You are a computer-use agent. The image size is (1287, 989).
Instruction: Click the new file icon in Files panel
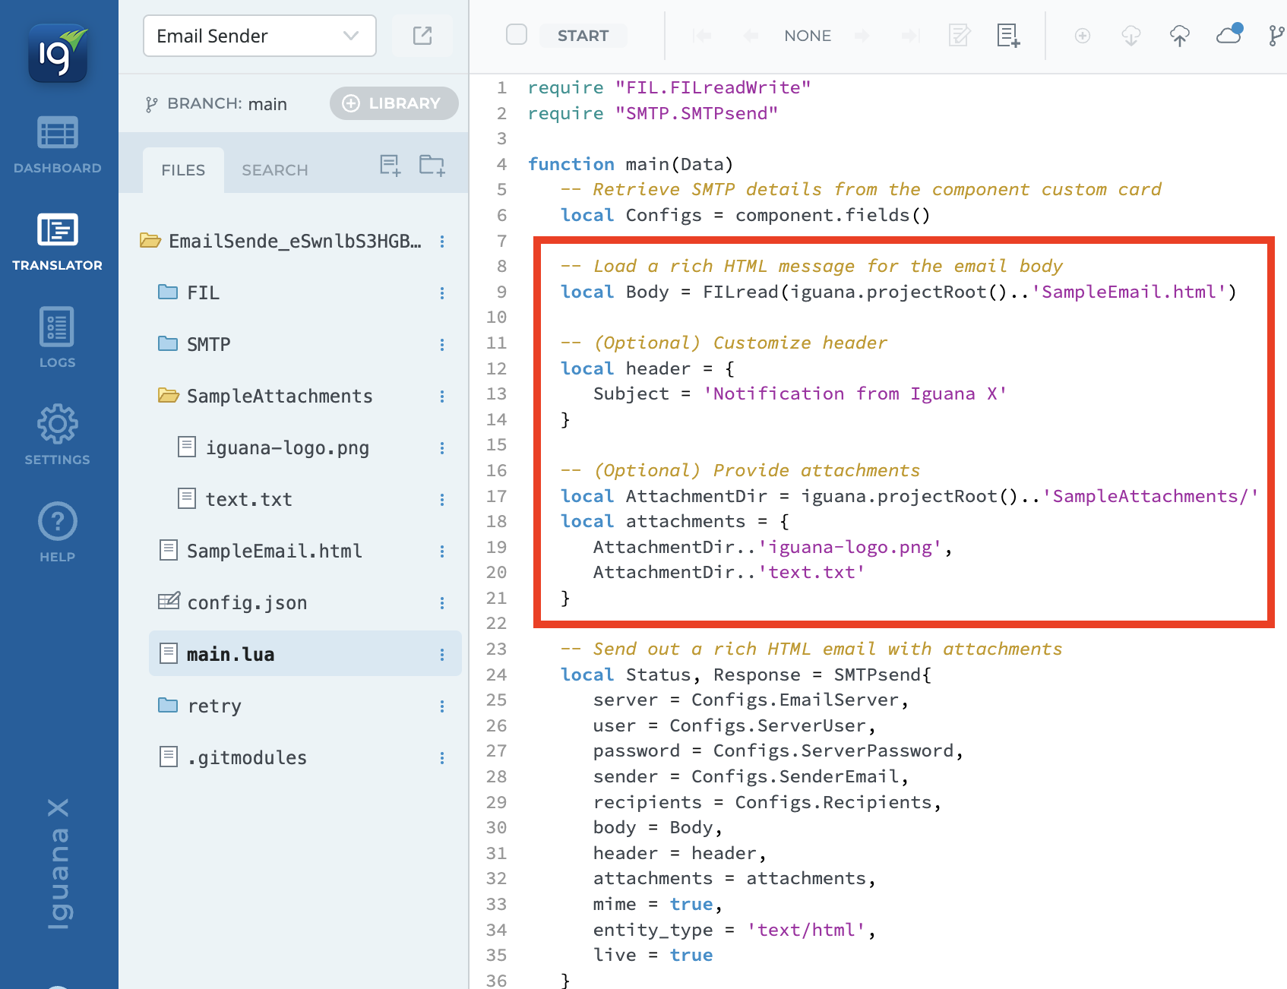(390, 166)
